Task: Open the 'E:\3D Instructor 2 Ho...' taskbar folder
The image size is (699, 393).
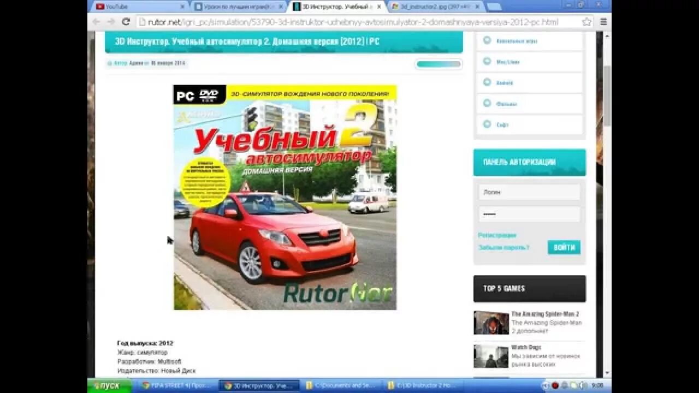Action: click(423, 385)
